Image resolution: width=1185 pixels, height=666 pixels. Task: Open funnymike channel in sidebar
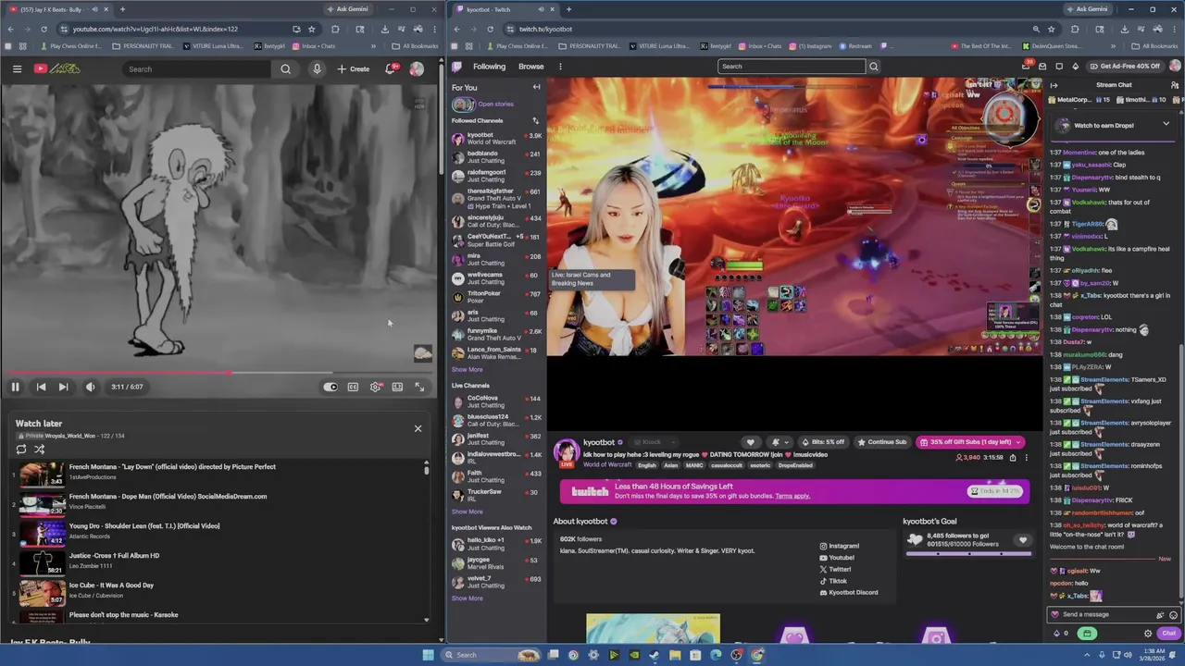pyautogui.click(x=497, y=334)
